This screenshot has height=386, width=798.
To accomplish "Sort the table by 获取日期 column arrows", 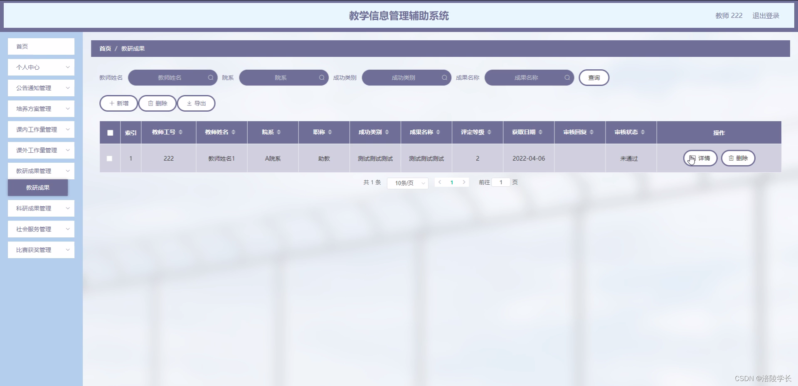I will pos(540,132).
